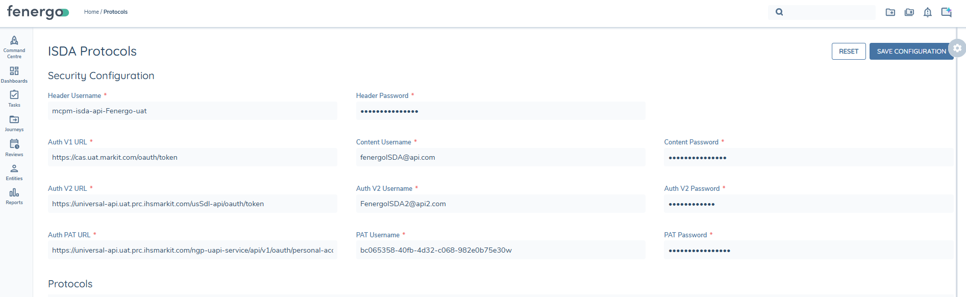The image size is (966, 297).
Task: Edit the PAT Password field
Action: (808, 250)
